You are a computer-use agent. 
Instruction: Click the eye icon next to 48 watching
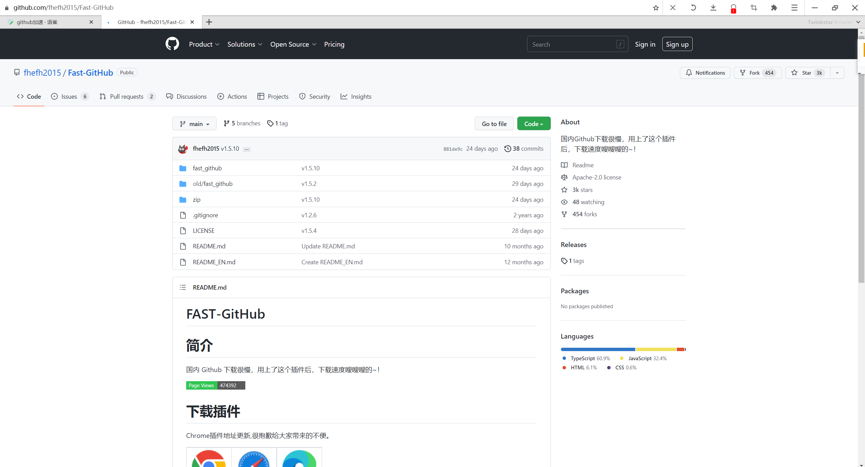(x=564, y=202)
